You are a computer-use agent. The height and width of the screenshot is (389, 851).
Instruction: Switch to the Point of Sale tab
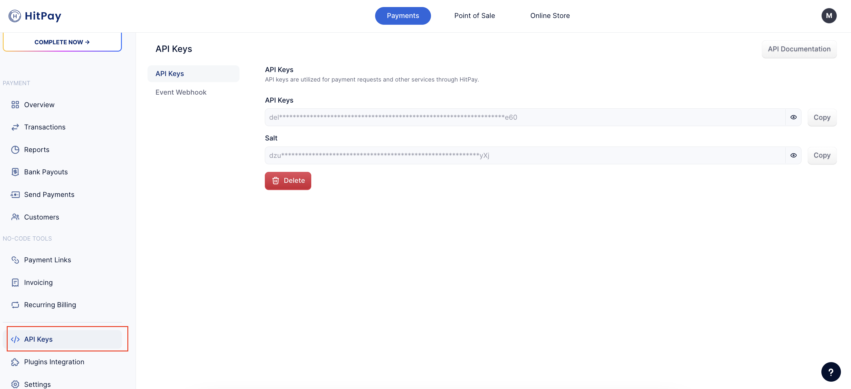coord(474,16)
